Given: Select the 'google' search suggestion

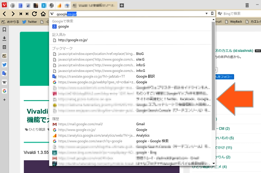Looking at the screenshot, I should 130,26.
